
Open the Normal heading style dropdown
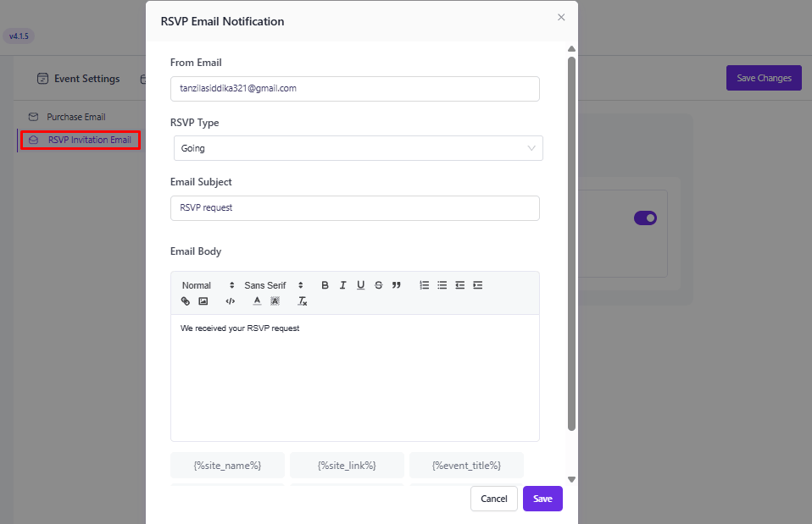208,285
